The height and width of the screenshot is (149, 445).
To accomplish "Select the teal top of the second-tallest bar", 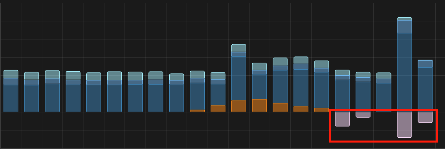I will (x=239, y=48).
